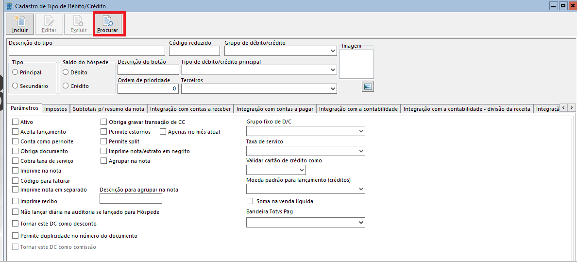This screenshot has width=577, height=262.
Task: Enable Tornar este DC como desconto
Action: (x=16, y=223)
